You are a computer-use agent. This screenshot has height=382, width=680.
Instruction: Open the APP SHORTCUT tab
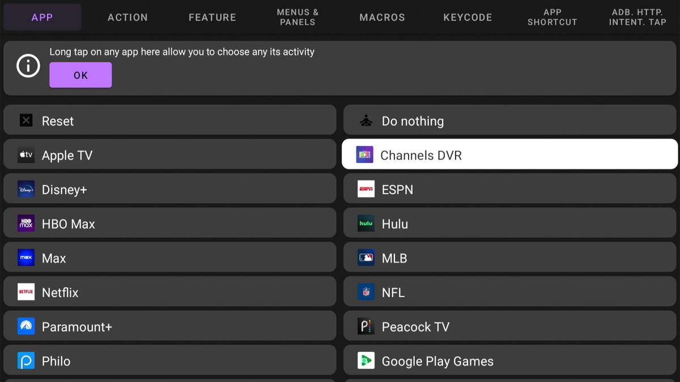[x=552, y=17]
